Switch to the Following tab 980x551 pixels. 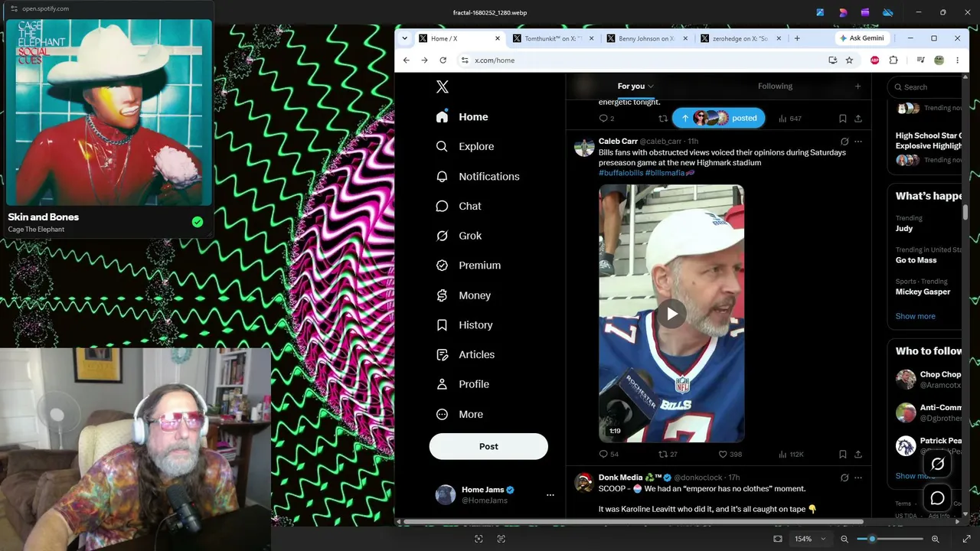(775, 86)
